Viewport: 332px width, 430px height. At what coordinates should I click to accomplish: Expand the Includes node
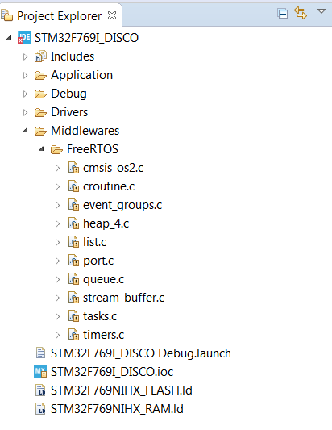tap(25, 56)
